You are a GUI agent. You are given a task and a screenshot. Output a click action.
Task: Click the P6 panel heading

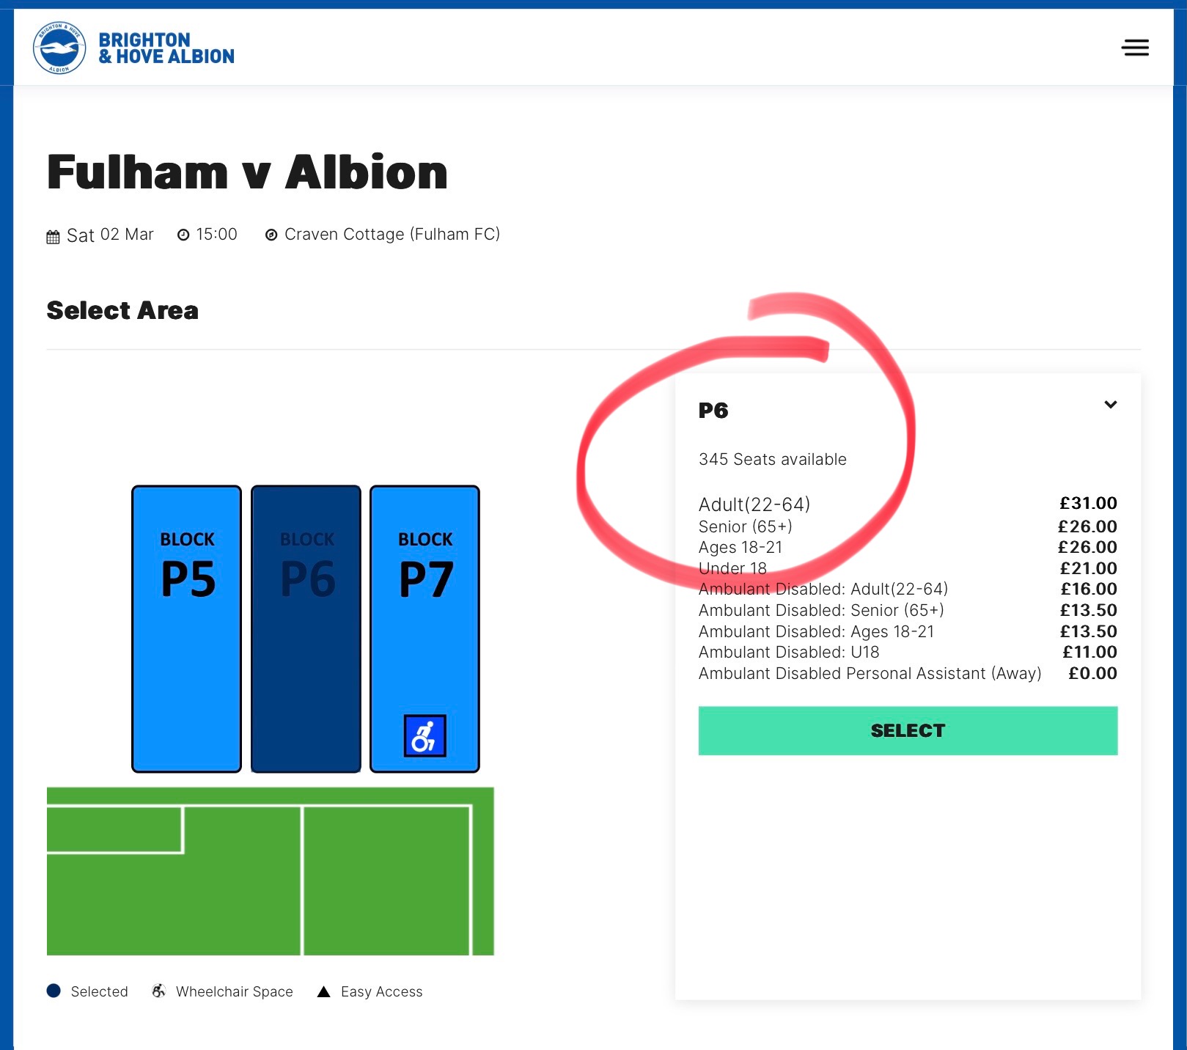click(x=713, y=411)
